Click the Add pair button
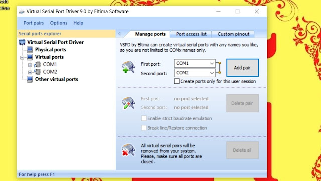 pyautogui.click(x=242, y=68)
